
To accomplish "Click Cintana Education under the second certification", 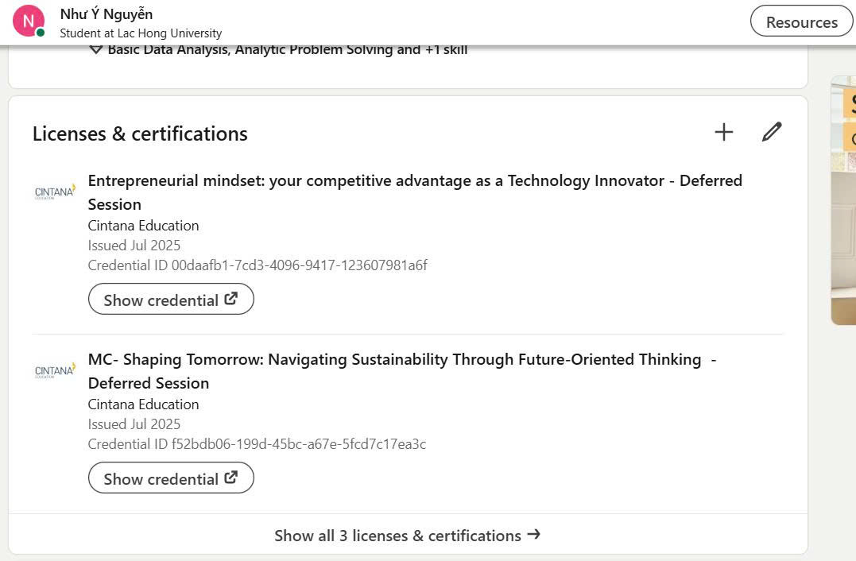I will [x=143, y=404].
